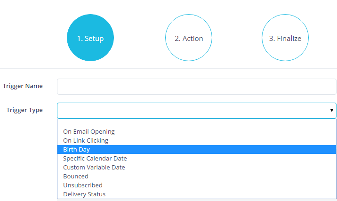Collapse the Trigger Type combo box

click(x=196, y=111)
